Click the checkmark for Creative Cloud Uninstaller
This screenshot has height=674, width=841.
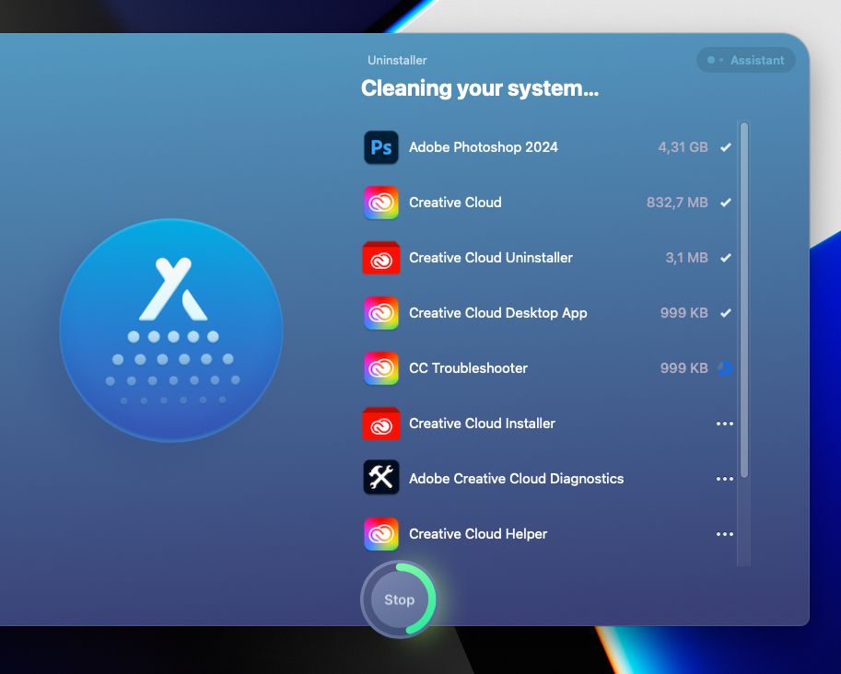[725, 258]
